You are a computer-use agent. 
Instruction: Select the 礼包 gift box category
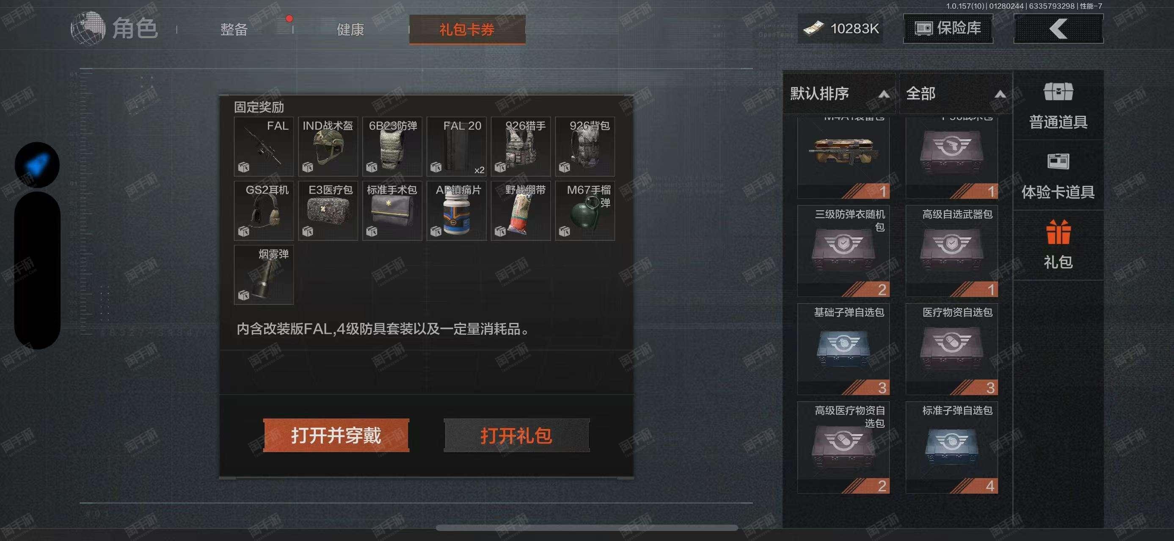point(1058,245)
